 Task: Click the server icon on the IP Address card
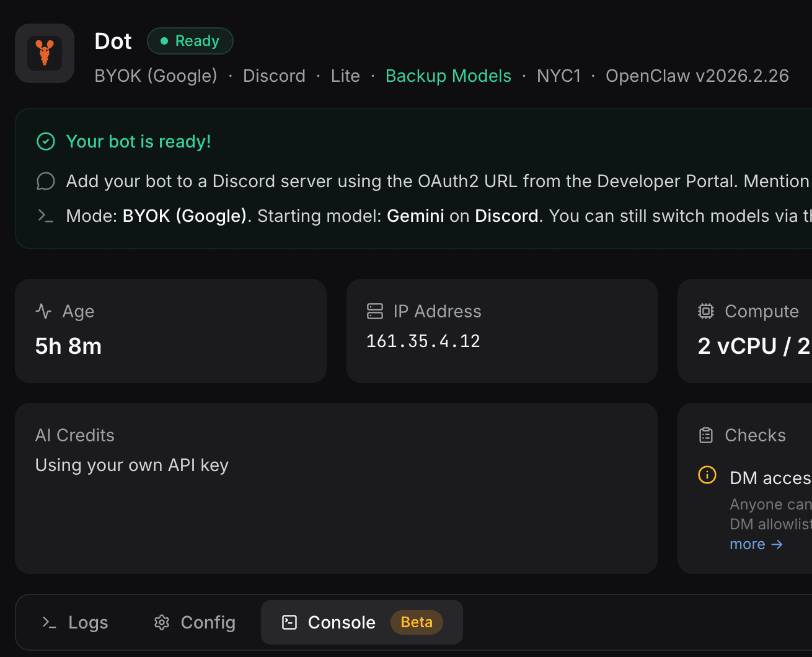click(x=375, y=311)
